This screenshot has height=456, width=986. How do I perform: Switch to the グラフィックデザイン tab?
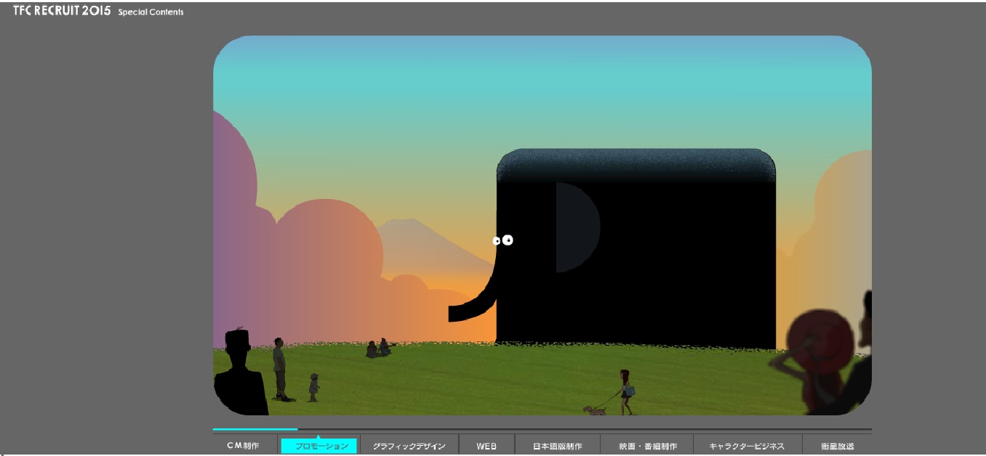[409, 446]
